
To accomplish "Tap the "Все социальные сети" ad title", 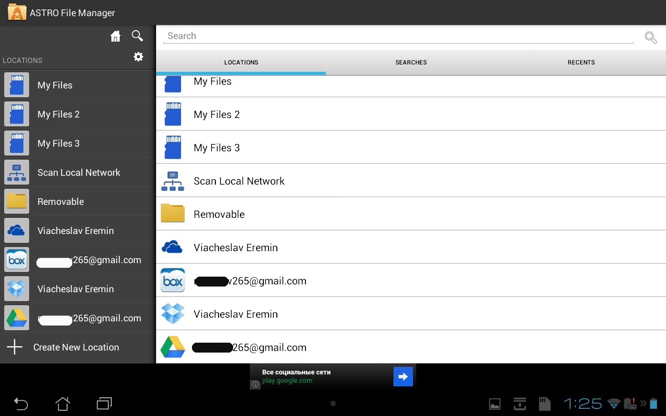I will (296, 372).
